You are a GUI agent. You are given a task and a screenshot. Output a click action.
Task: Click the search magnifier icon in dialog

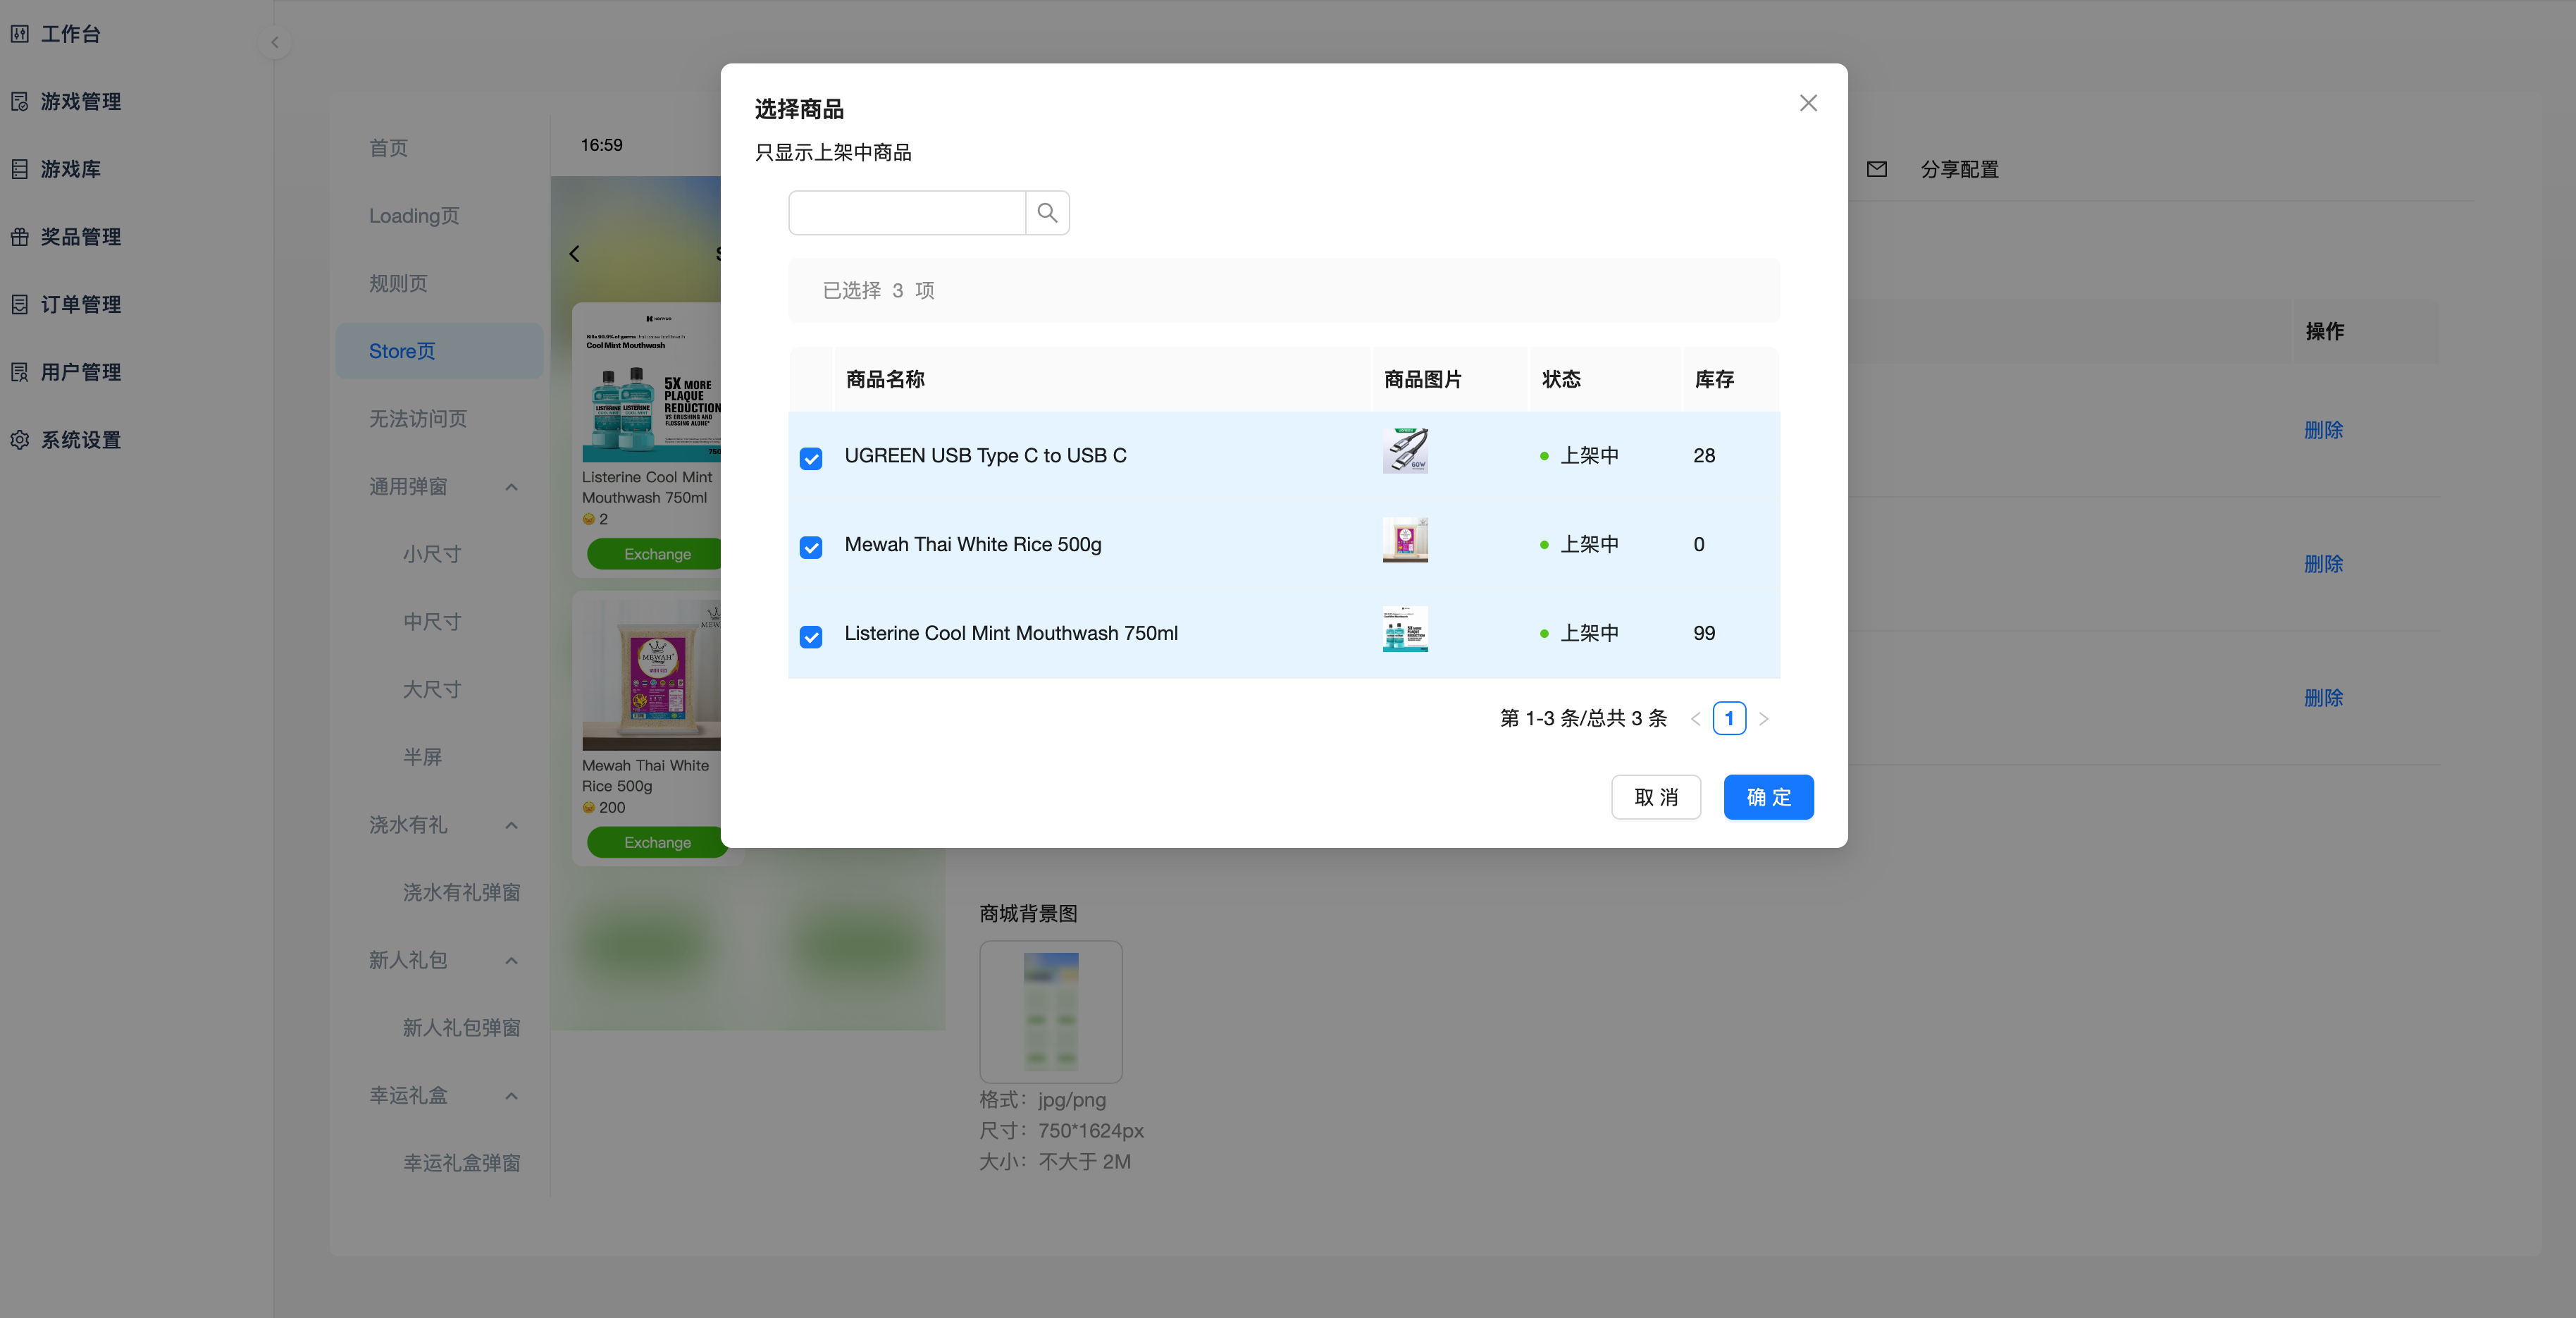click(x=1047, y=213)
